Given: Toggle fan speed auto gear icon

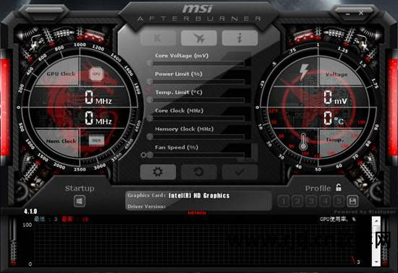Looking at the screenshot, I should pyautogui.click(x=143, y=155).
